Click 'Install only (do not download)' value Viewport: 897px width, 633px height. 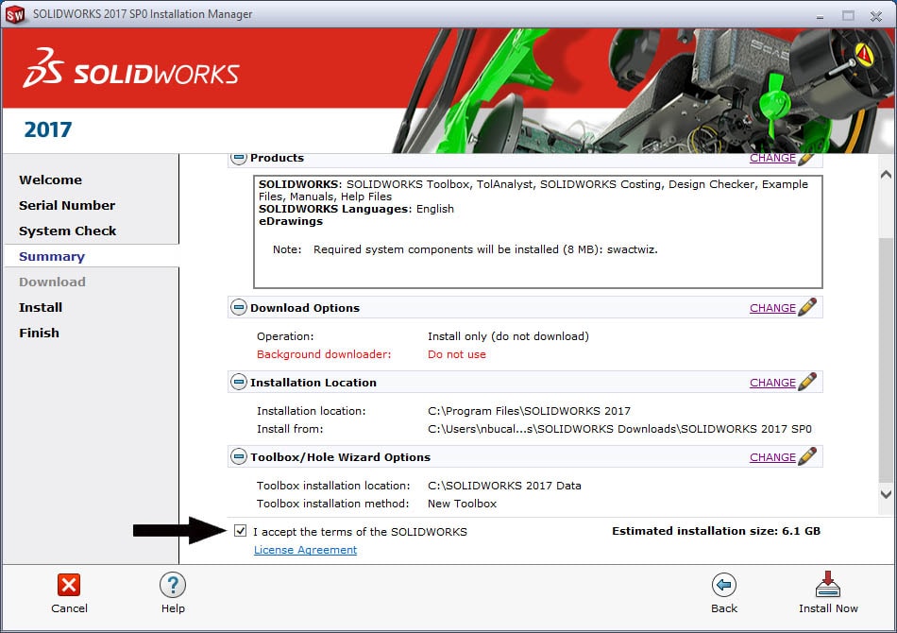coord(508,336)
